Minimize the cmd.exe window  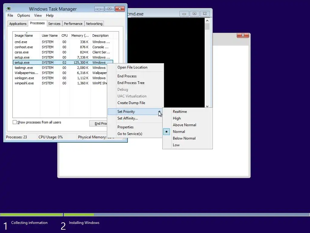pyautogui.click(x=184, y=14)
